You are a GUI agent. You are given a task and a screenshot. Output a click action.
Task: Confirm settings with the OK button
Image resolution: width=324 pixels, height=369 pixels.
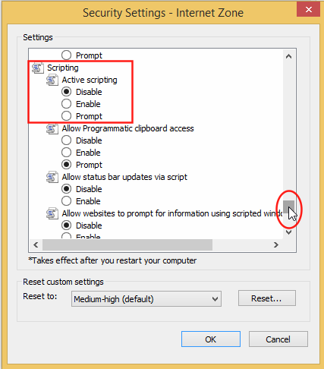click(x=211, y=339)
